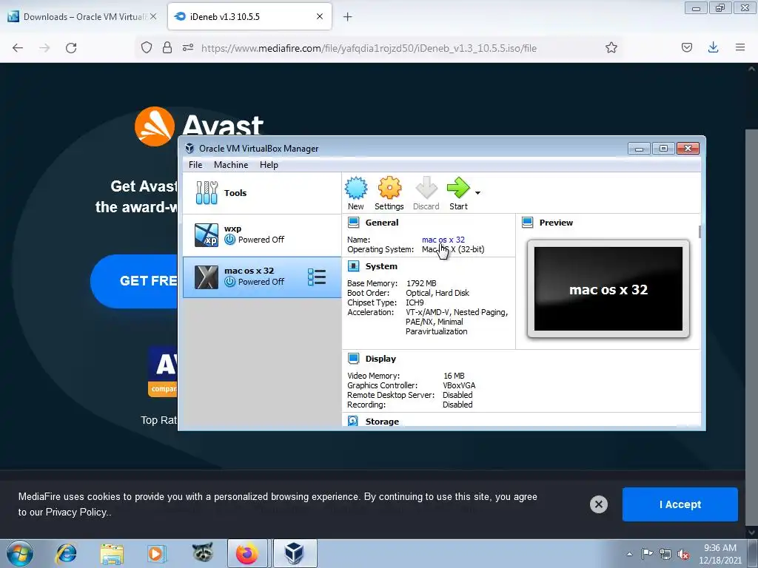
Task: Open VM Settings gear icon
Action: 389,193
